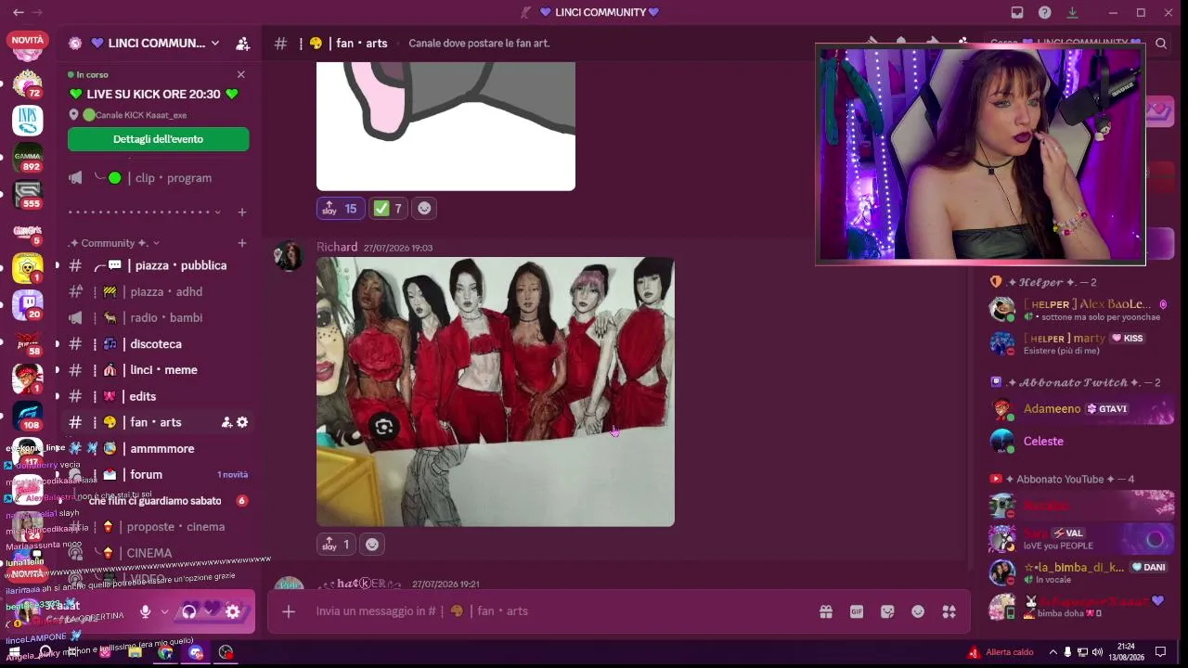Open the Discord inbox icon

(x=1017, y=12)
